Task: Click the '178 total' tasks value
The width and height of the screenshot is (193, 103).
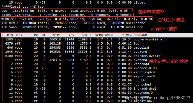Action: point(23,15)
